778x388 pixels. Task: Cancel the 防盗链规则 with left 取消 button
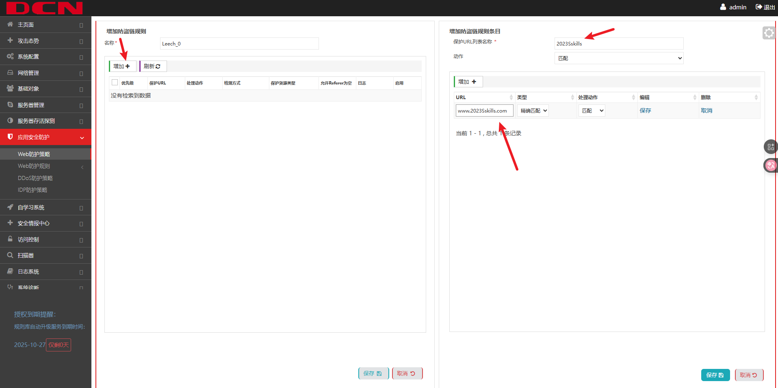coord(407,373)
